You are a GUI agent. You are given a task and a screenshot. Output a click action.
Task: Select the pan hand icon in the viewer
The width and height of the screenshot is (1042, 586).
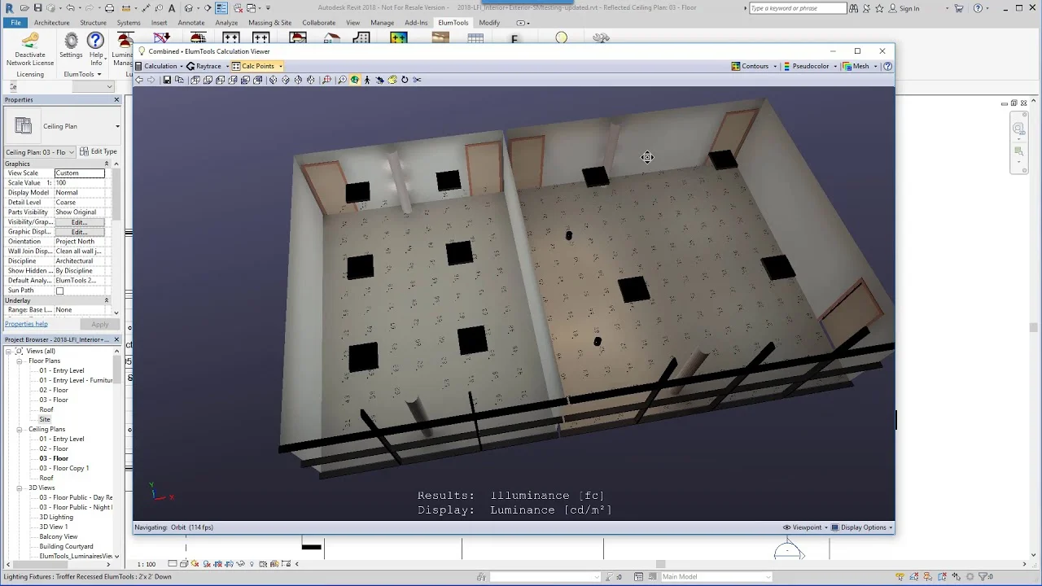393,80
